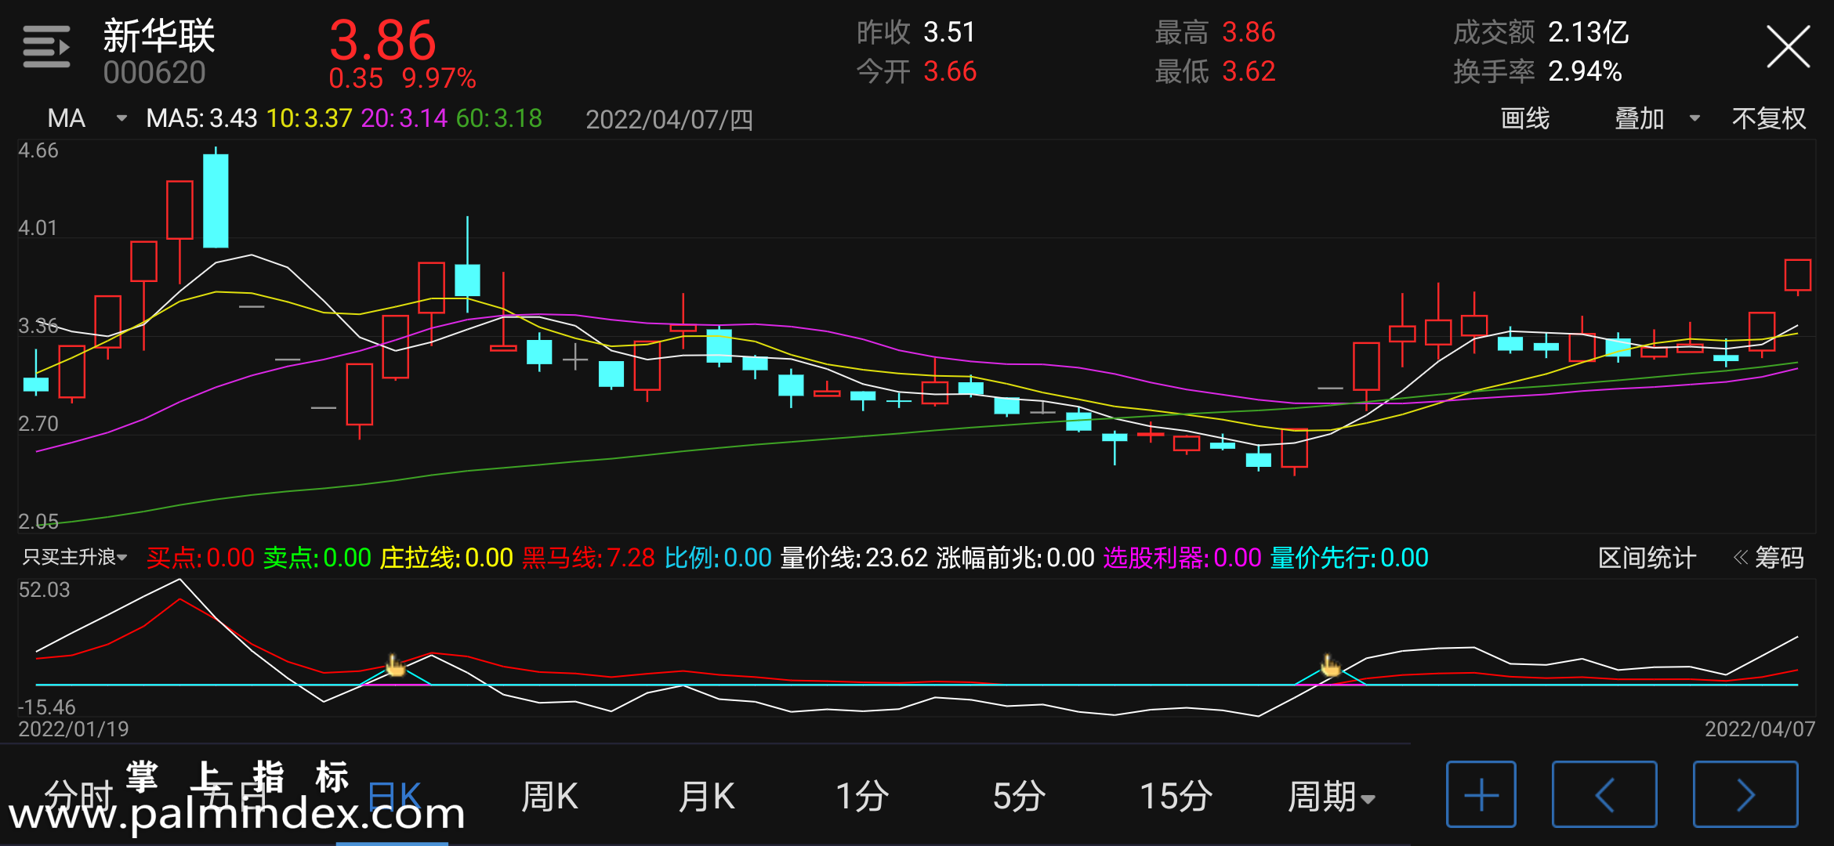Switch to the 五日 tab

[x=235, y=797]
